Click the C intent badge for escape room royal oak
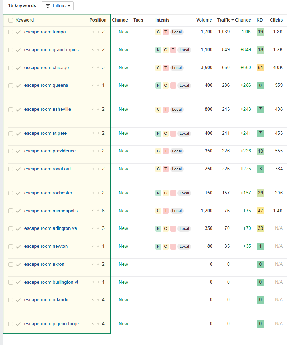The image size is (287, 345). (x=158, y=169)
